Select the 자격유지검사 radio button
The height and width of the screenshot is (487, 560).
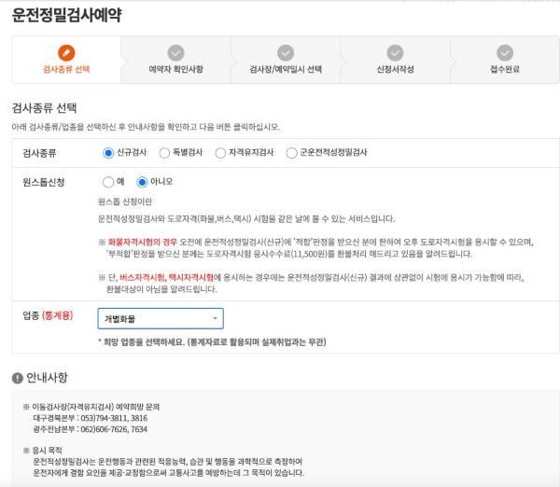pyautogui.click(x=220, y=153)
